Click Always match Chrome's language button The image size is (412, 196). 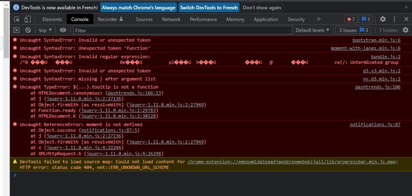pyautogui.click(x=139, y=8)
